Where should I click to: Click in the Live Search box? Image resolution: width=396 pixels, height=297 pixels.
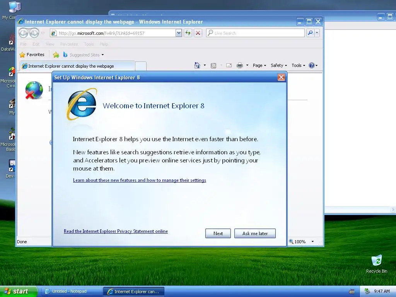coord(255,33)
